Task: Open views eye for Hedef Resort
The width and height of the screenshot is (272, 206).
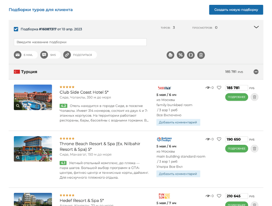Action: [x=208, y=196]
